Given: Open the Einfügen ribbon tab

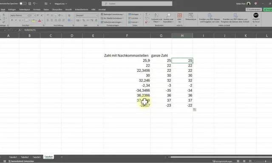Looking at the screenshot, I should click(x=12, y=9).
